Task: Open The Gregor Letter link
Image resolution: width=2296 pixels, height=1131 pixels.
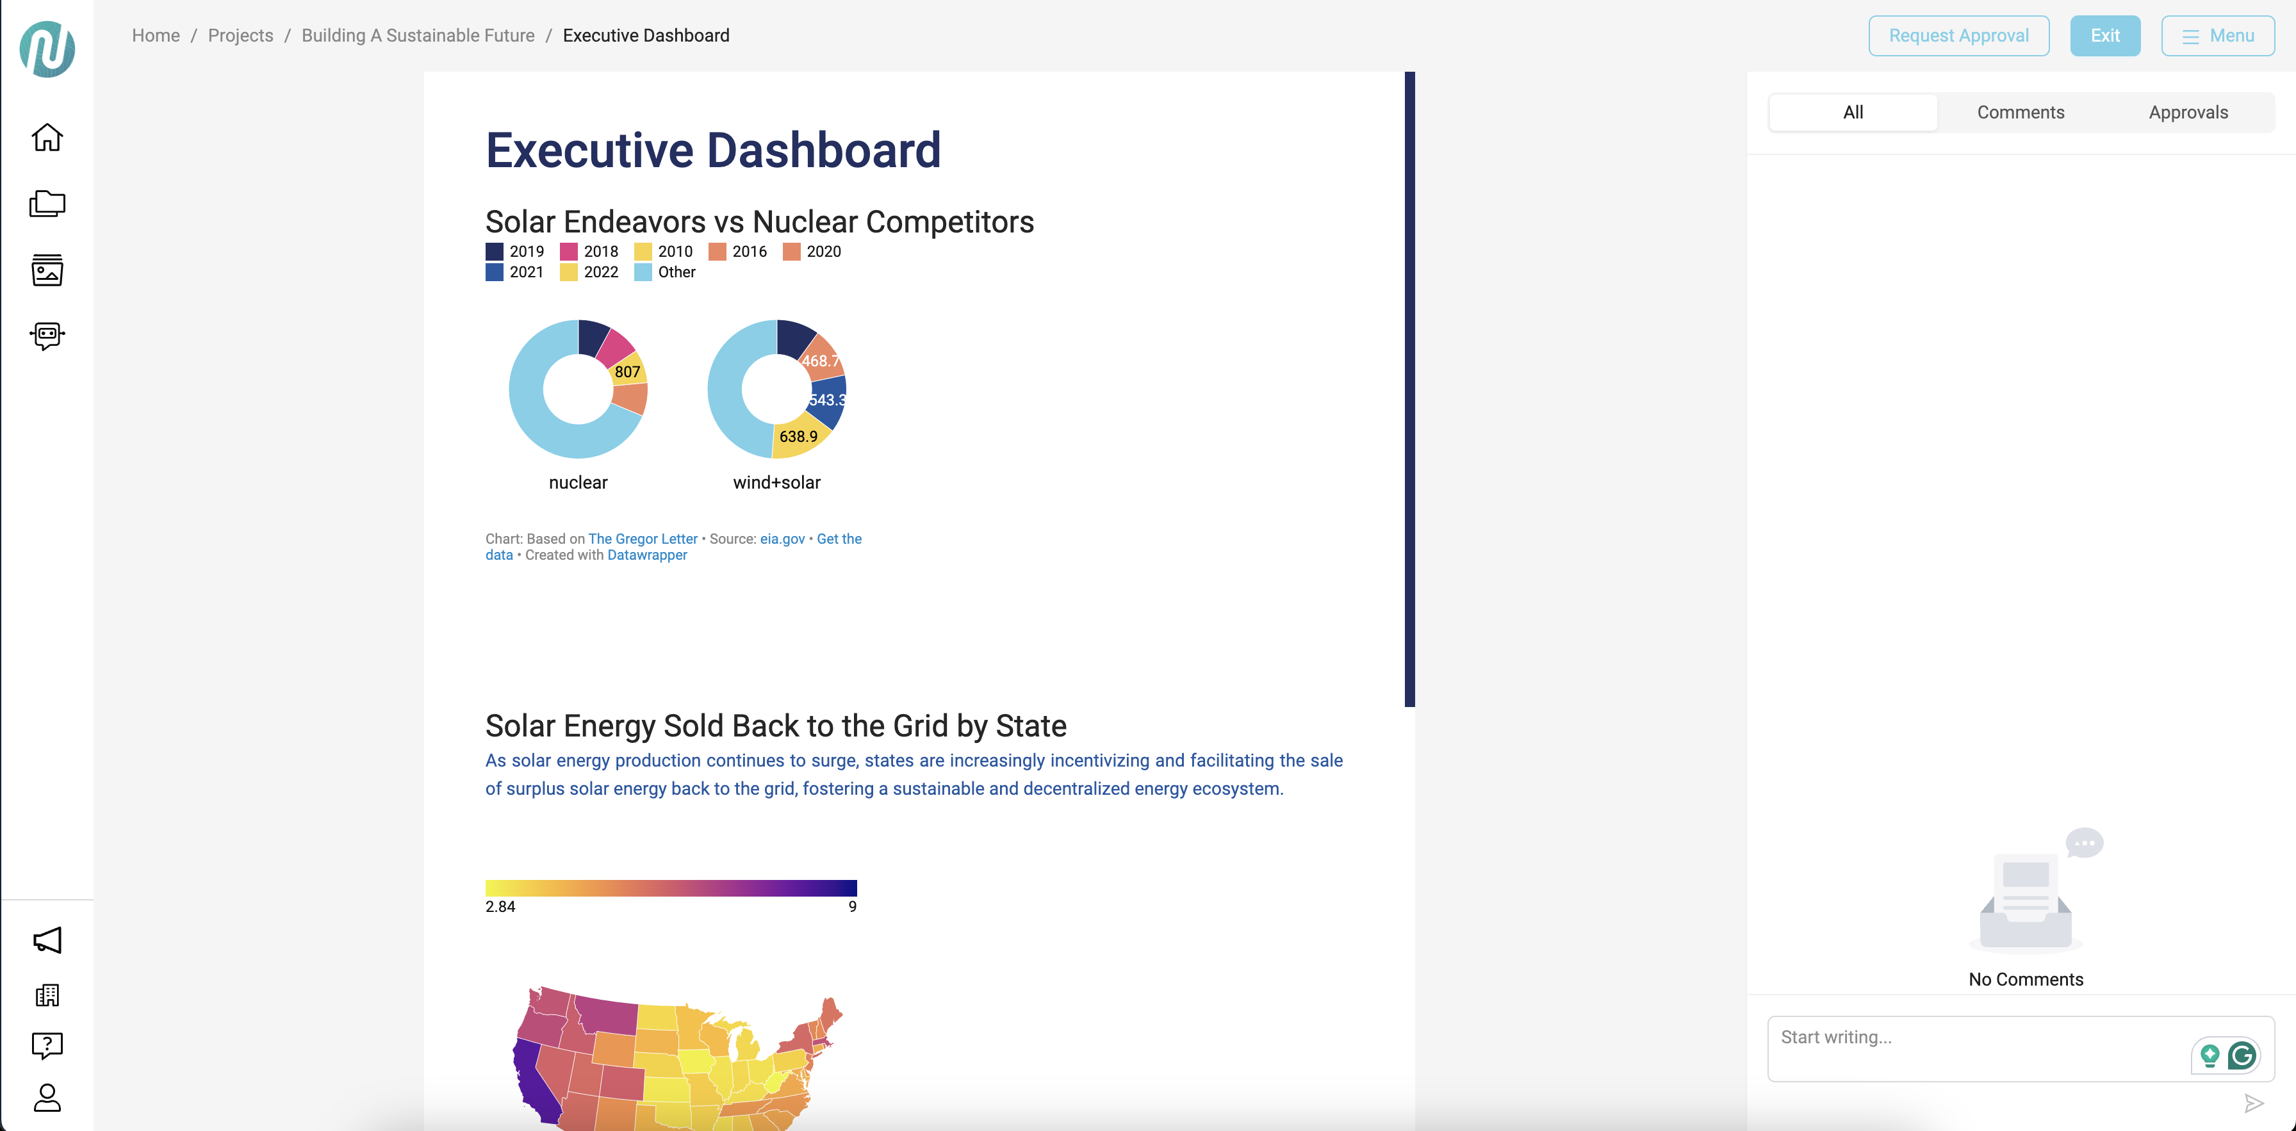Action: click(x=643, y=539)
